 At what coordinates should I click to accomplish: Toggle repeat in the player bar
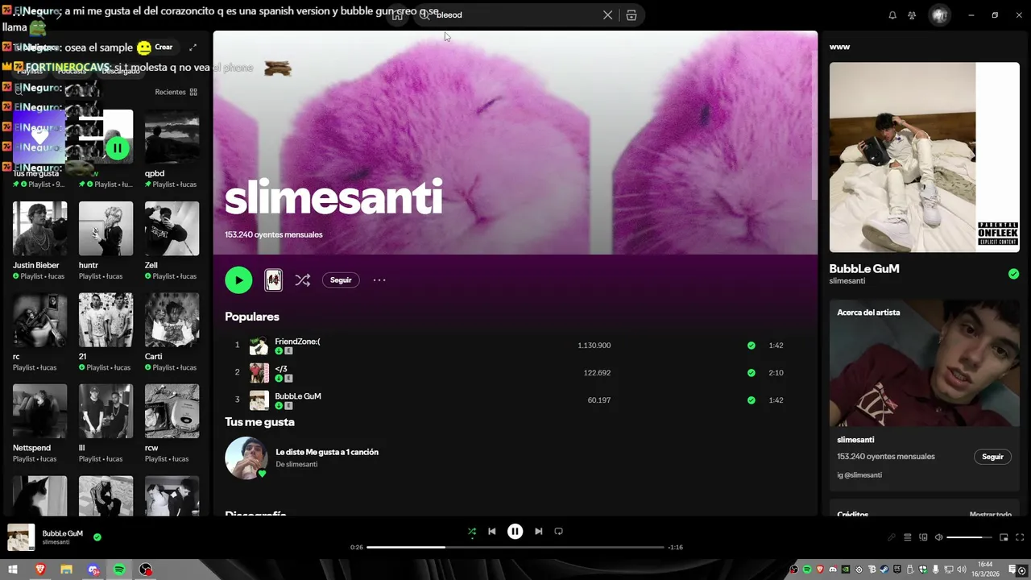pyautogui.click(x=558, y=532)
